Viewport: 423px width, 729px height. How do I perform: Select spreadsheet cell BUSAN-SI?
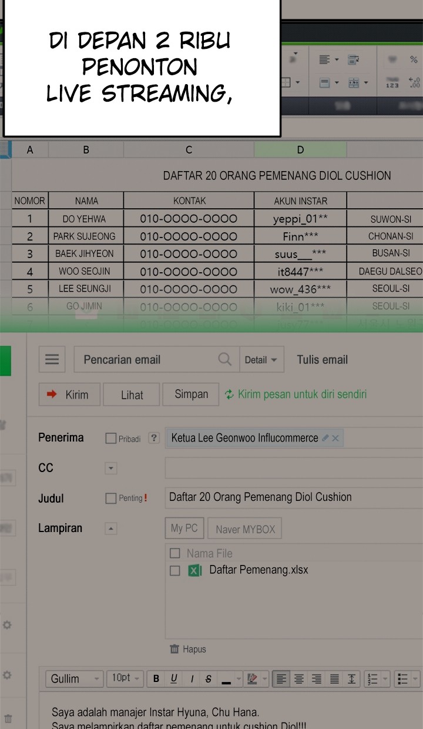click(x=391, y=253)
